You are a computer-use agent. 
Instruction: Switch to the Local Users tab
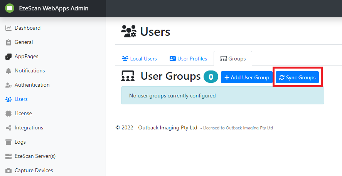coord(139,59)
